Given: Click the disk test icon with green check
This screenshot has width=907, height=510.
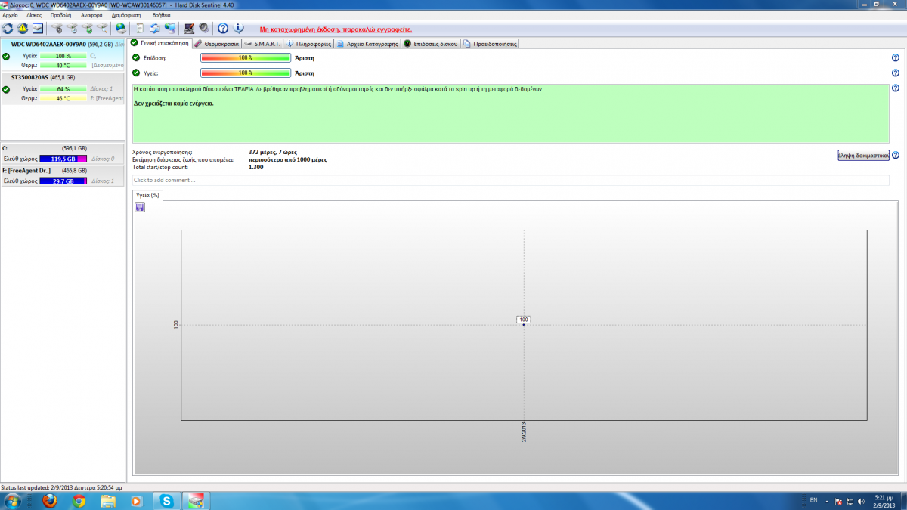Looking at the screenshot, I should click(x=88, y=28).
